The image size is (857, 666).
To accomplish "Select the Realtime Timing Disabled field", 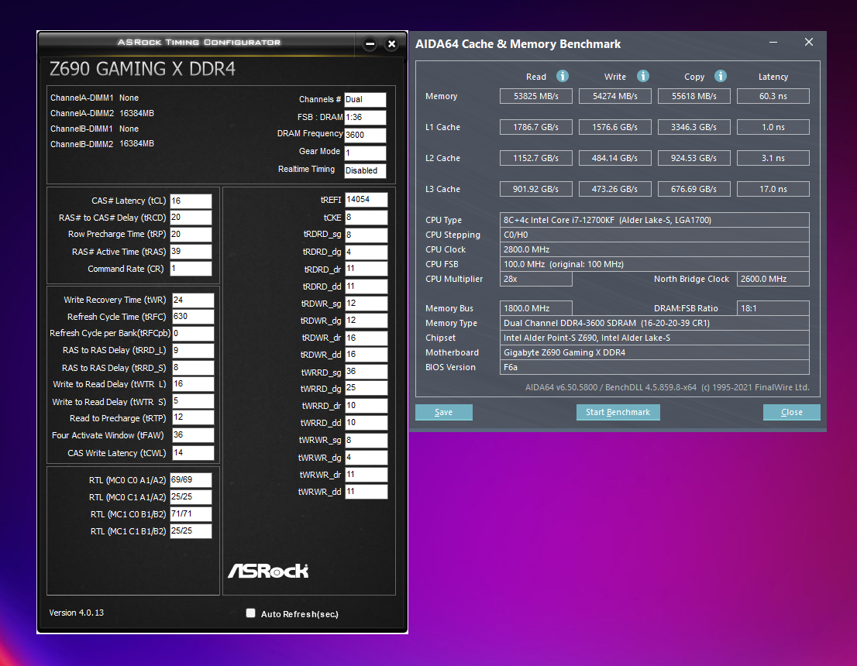I will coord(365,170).
